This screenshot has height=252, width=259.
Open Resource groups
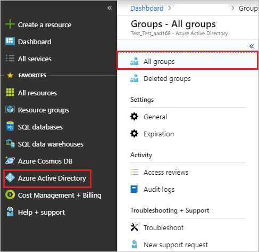point(44,110)
